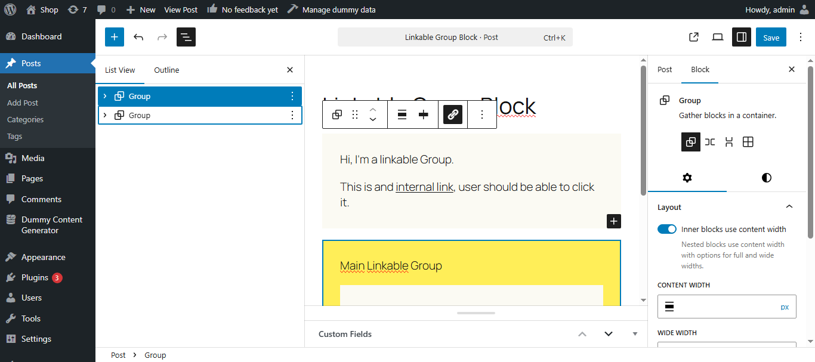Viewport: 815px width, 362px height.
Task: Toggle the link button in block toolbar
Action: click(x=453, y=115)
